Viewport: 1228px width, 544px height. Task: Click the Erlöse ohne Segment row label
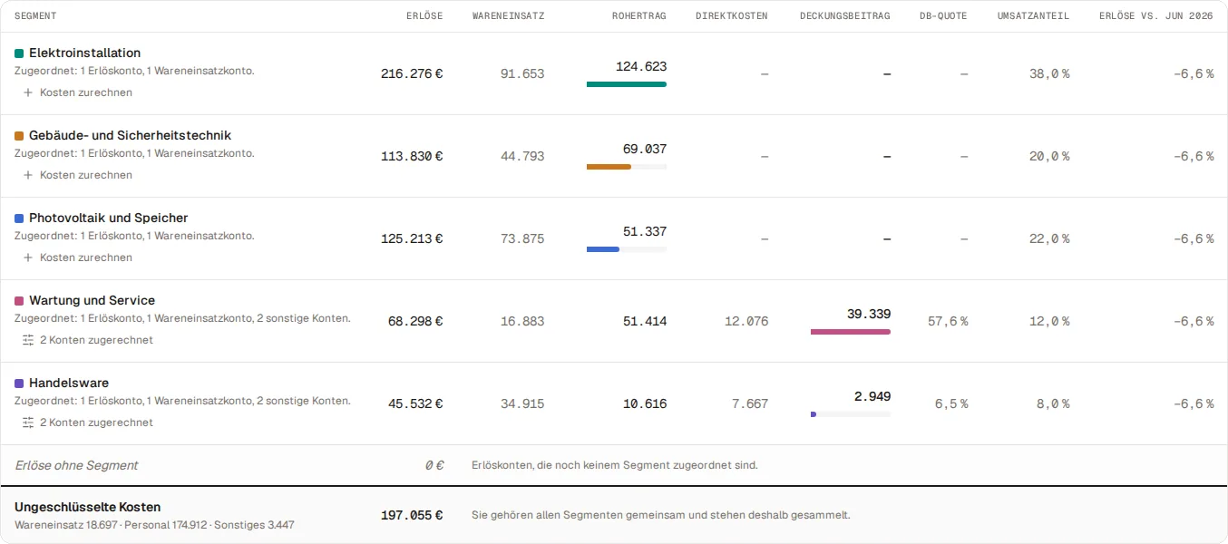coord(76,465)
